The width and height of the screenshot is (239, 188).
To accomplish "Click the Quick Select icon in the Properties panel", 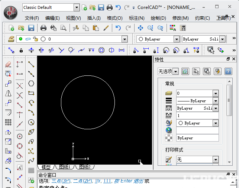I will point(217,71).
